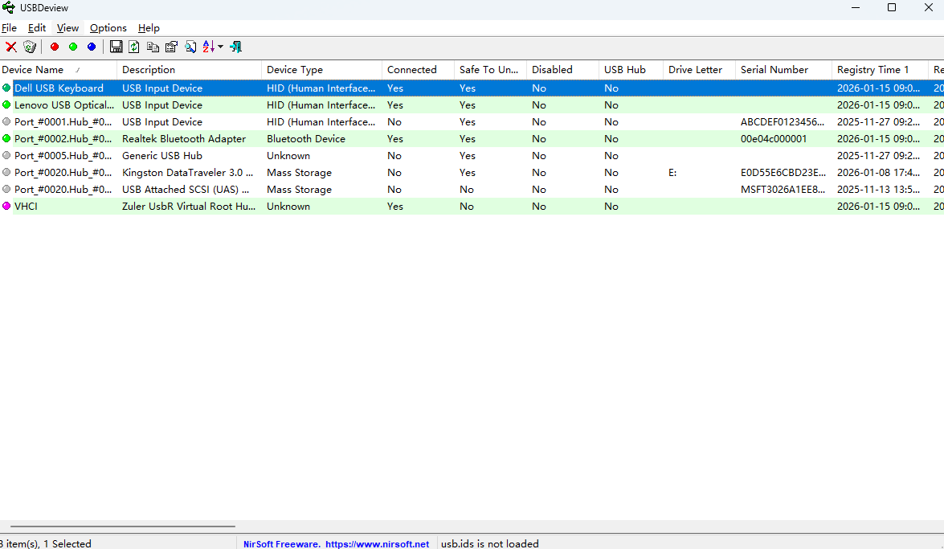Screen dimensions: 944x549
Task: Copy selected items using toolbar icon
Action: pyautogui.click(x=153, y=47)
